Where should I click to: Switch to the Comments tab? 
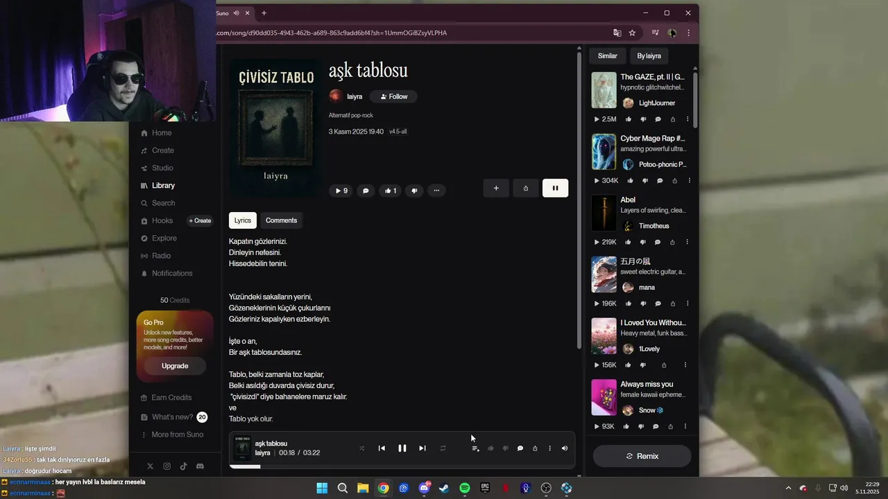click(x=281, y=220)
